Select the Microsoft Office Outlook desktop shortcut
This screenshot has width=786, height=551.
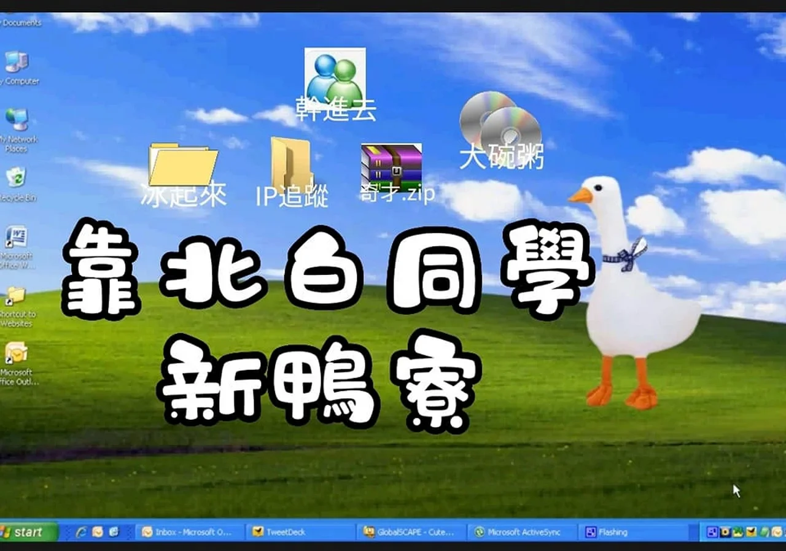coord(15,353)
